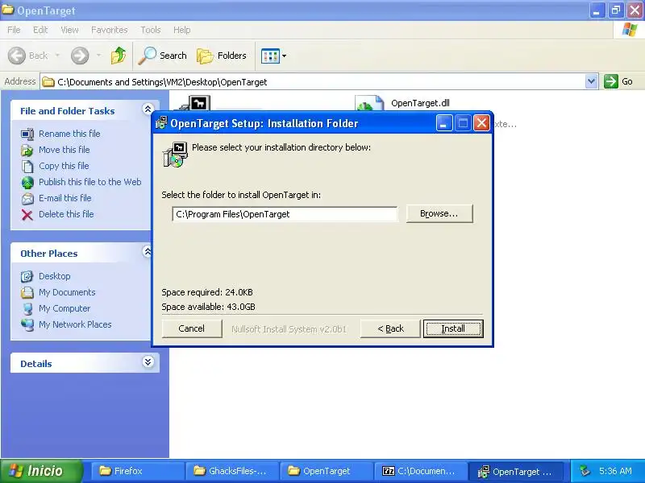Screen dimensions: 645x483
Task: Open My Network Places link
Action: coord(75,324)
